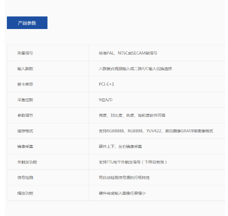Click the 六路复合视频输入 description text
Image resolution: width=228 pixels, height=216 pixels.
click(135, 69)
